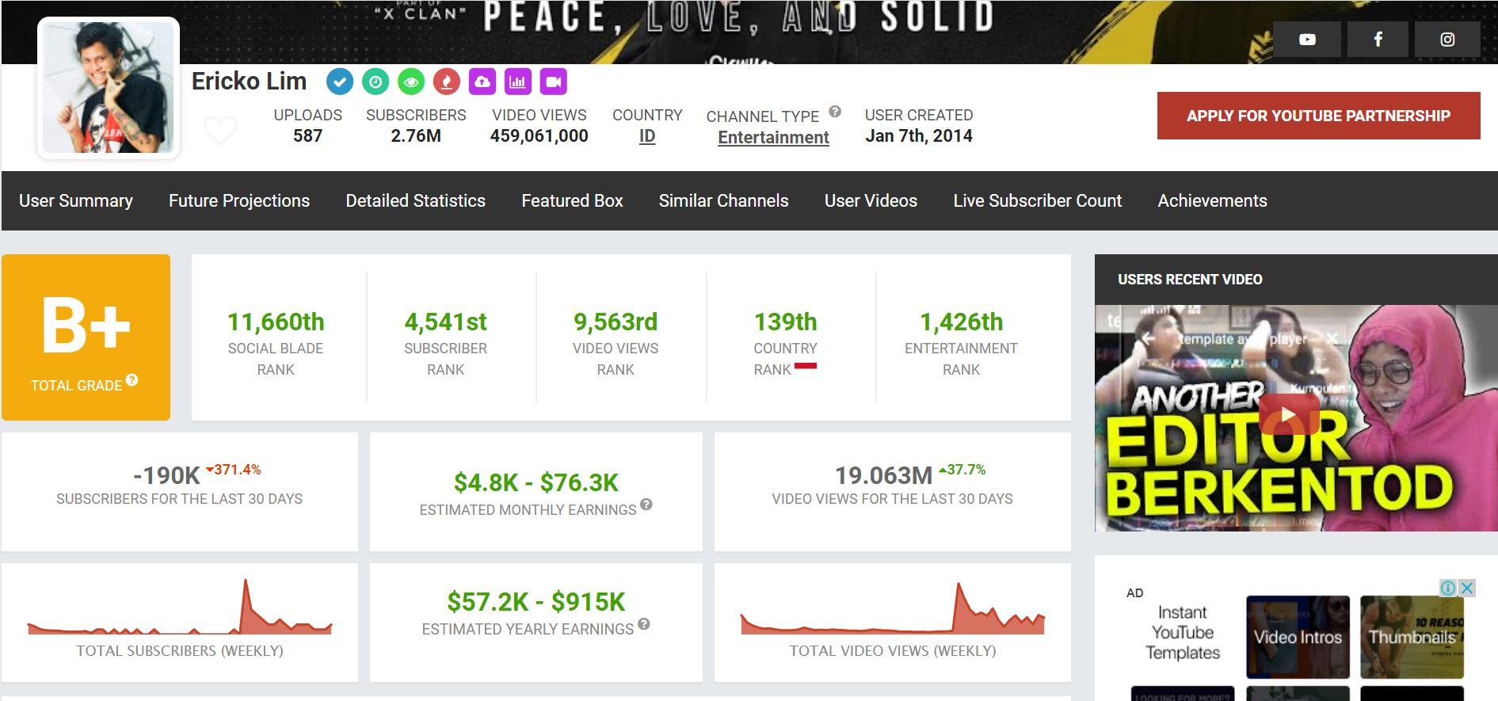Click the 587 uploads count

coord(308,135)
